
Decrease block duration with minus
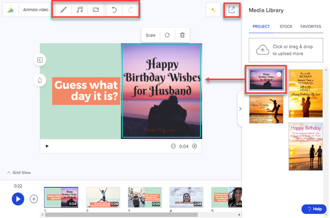pyautogui.click(x=173, y=146)
